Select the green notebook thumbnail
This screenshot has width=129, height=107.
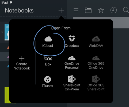click(7, 95)
